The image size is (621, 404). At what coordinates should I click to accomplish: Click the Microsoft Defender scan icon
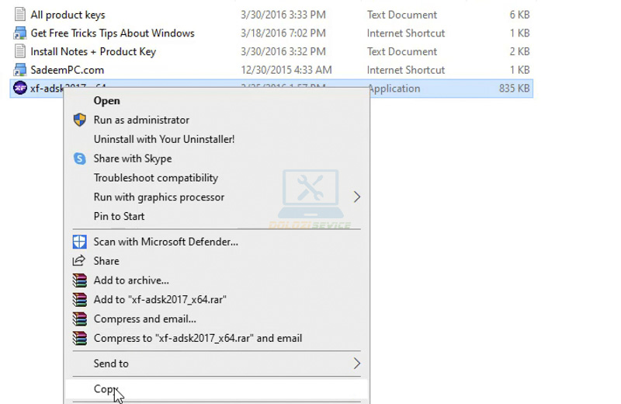pos(79,242)
